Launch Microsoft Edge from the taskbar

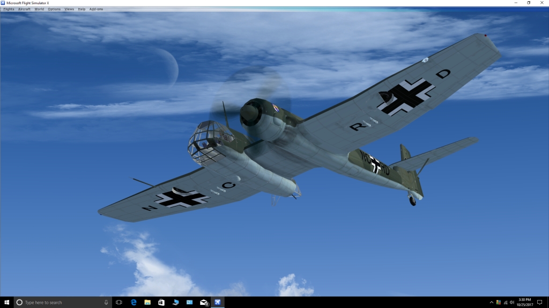click(x=133, y=303)
